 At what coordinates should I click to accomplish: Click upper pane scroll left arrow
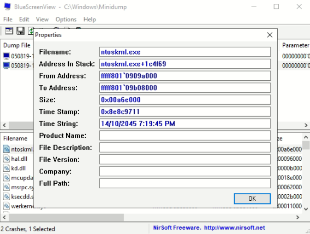(x=4, y=125)
